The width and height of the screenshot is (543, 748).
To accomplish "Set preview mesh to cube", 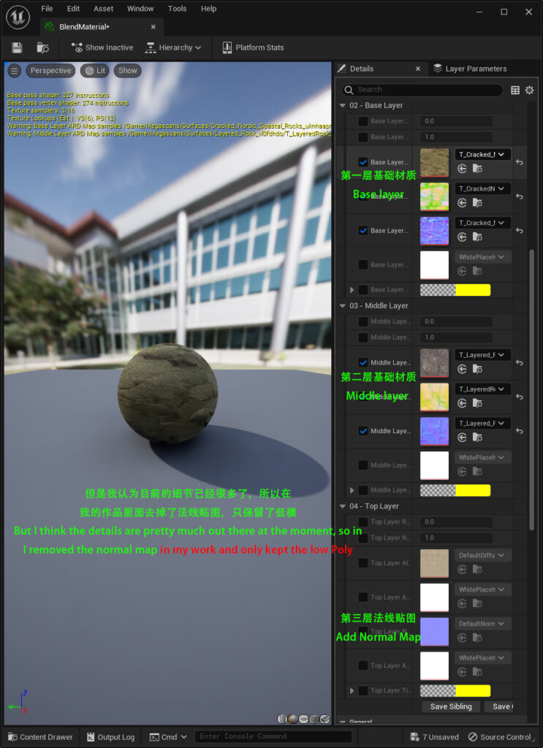I will click(x=314, y=719).
